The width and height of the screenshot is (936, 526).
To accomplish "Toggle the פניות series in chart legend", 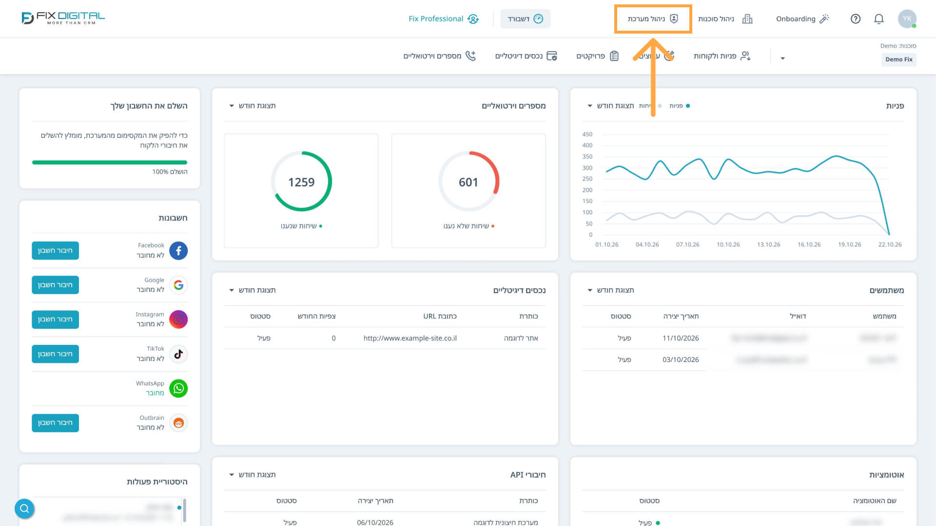I will click(680, 106).
